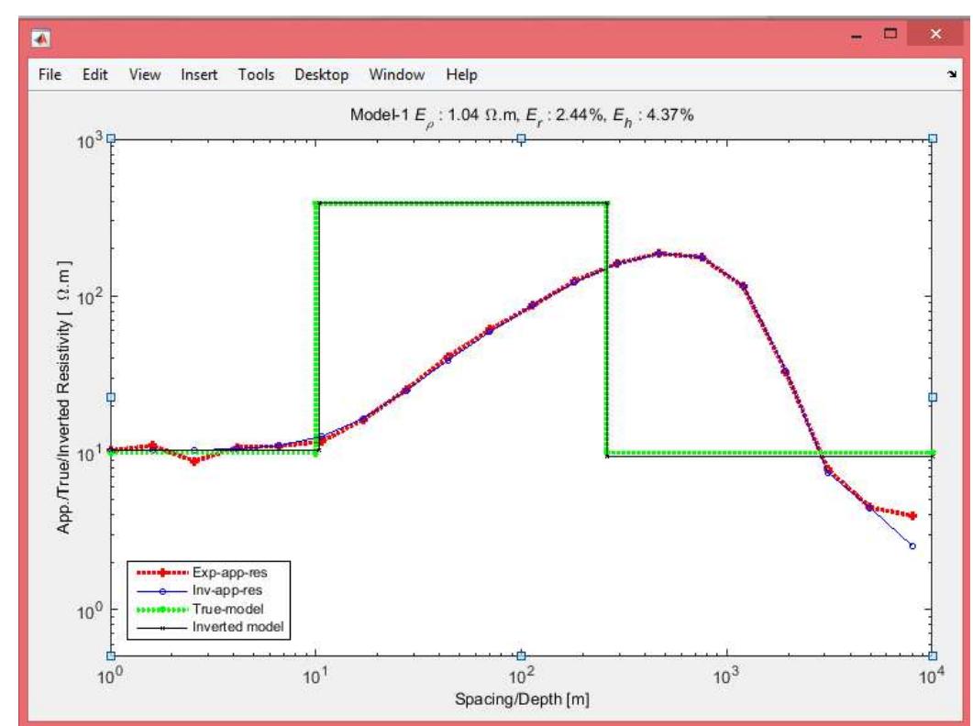
Task: Click the last red Exp-app-res plus marker
Action: pos(912,516)
